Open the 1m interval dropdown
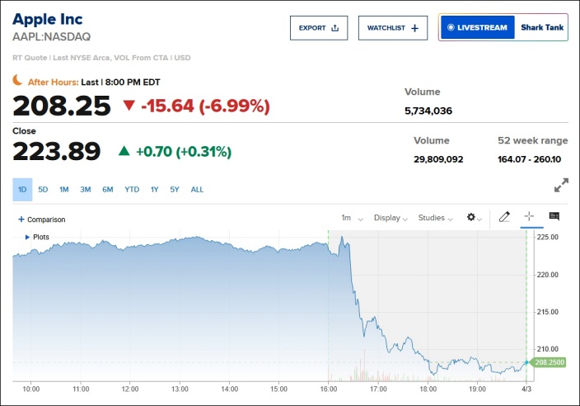The image size is (580, 406). coord(352,218)
